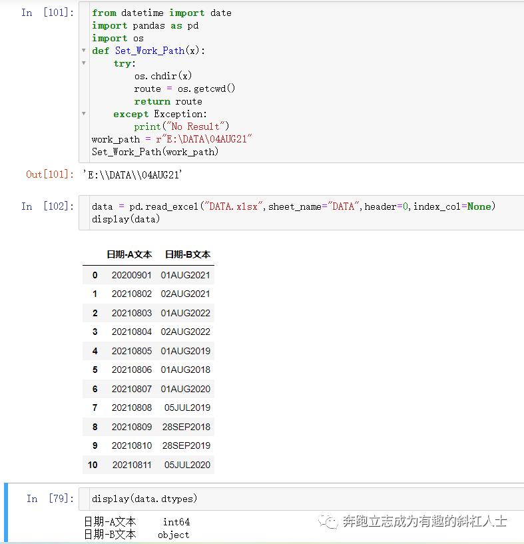Click cell 01AUG2021 in row 0
The width and height of the screenshot is (524, 544).
185,275
